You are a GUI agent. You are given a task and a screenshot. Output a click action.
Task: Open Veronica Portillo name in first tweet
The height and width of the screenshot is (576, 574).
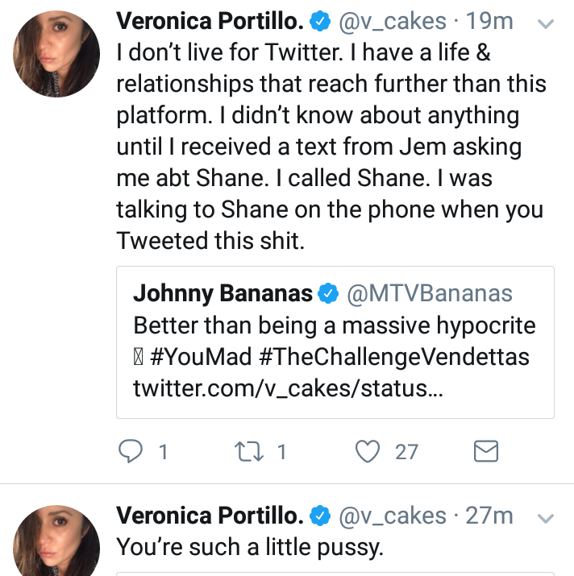tap(210, 21)
